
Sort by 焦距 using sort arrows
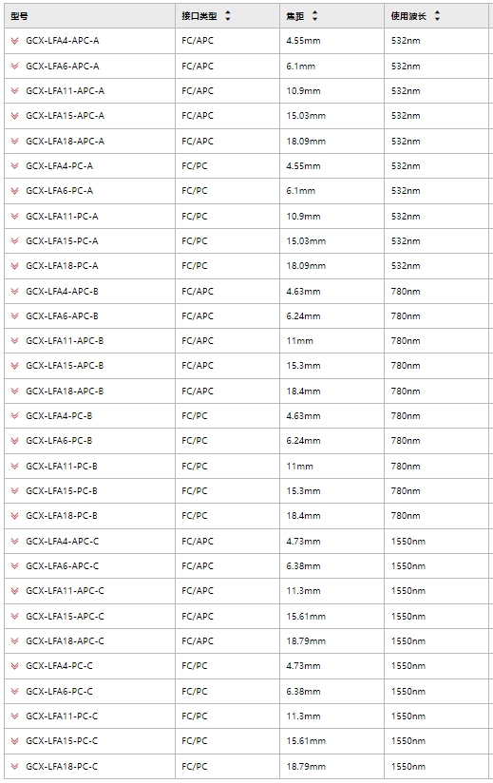314,16
